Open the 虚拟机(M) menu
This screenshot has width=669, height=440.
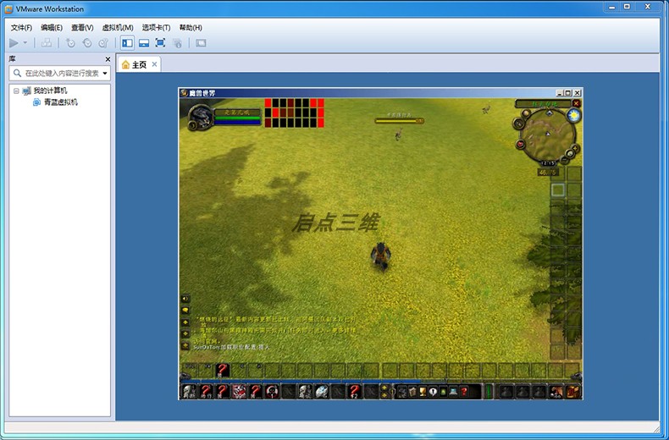point(118,28)
